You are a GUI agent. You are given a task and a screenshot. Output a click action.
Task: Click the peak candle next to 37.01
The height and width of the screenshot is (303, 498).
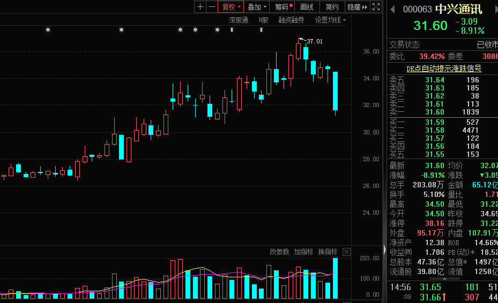tap(298, 51)
